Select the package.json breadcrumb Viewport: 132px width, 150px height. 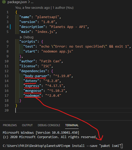(x=17, y=2)
